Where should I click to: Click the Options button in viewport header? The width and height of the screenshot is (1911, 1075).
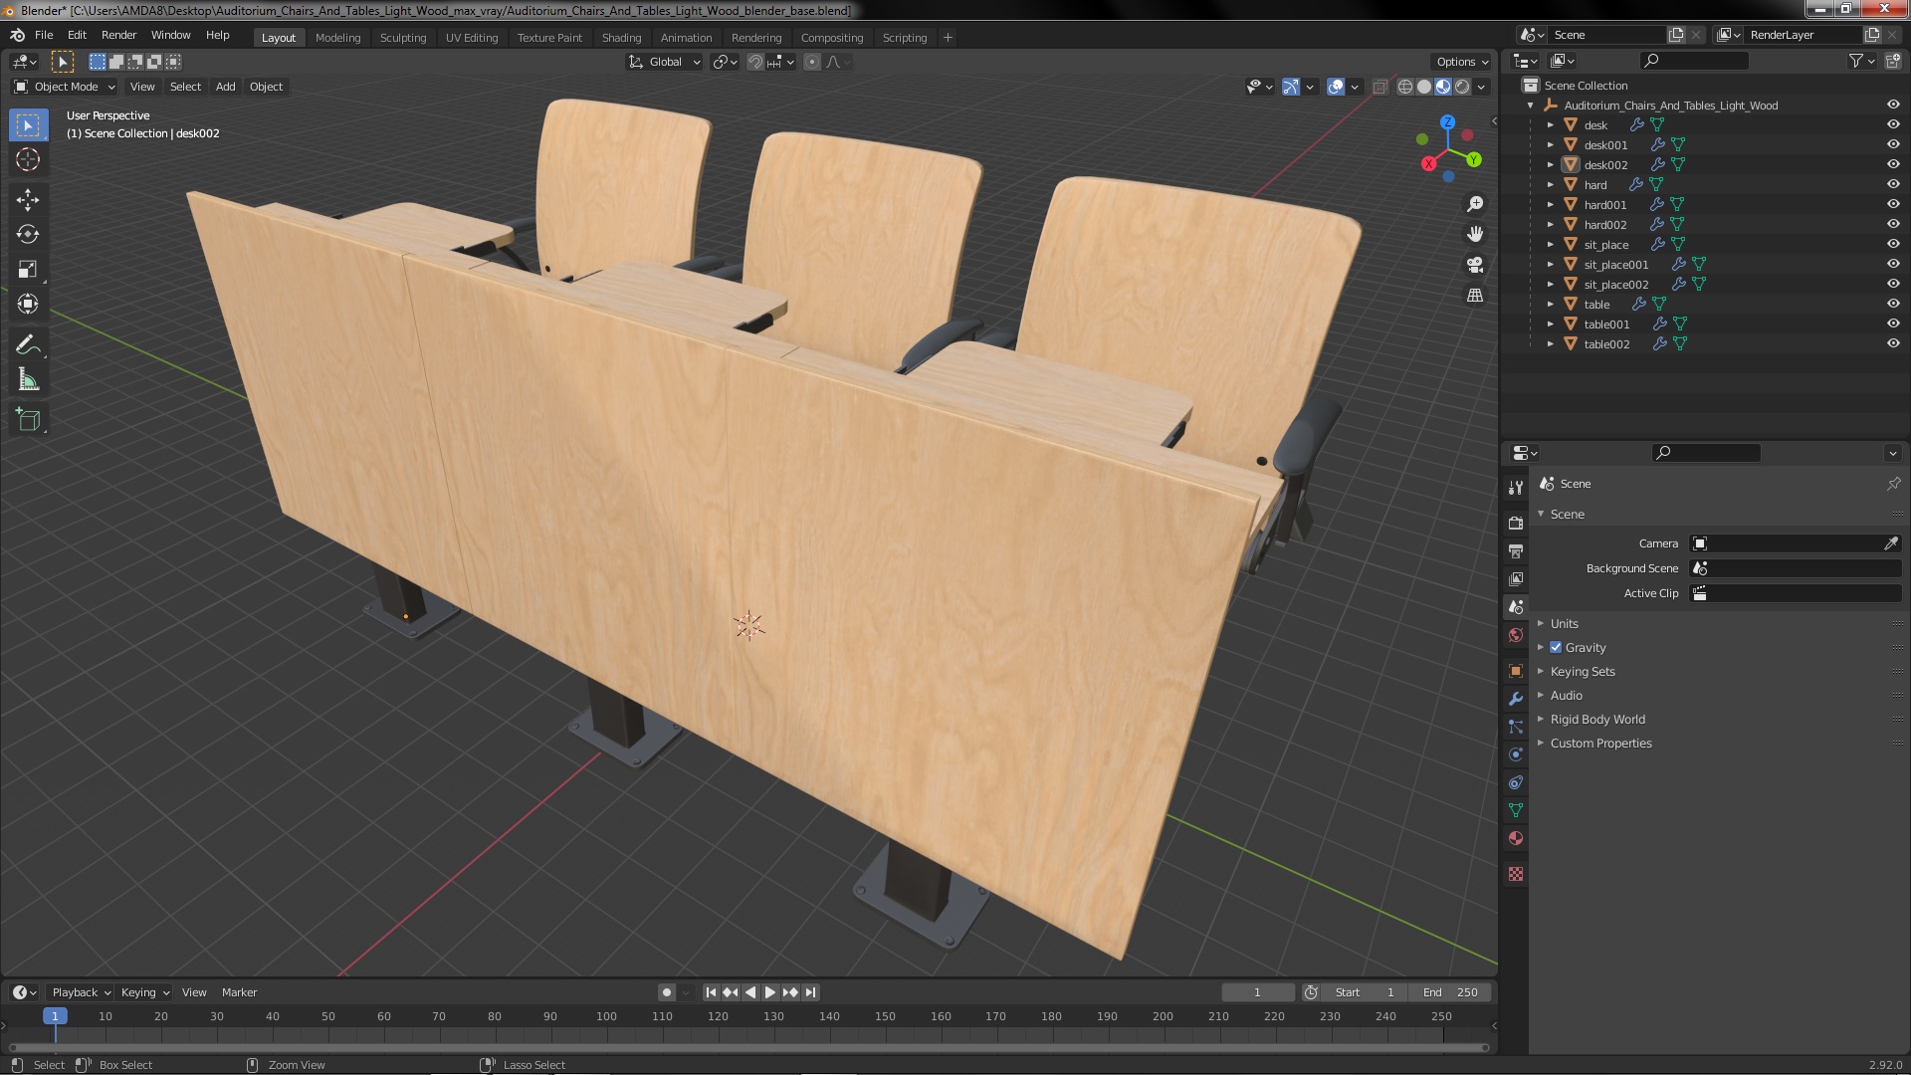(1461, 62)
